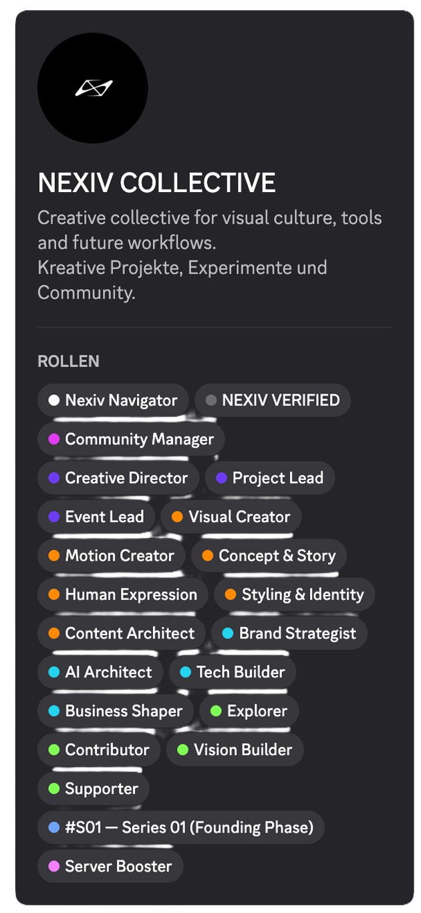The image size is (421, 913).
Task: Click the ROLLEN section header
Action: coord(68,361)
